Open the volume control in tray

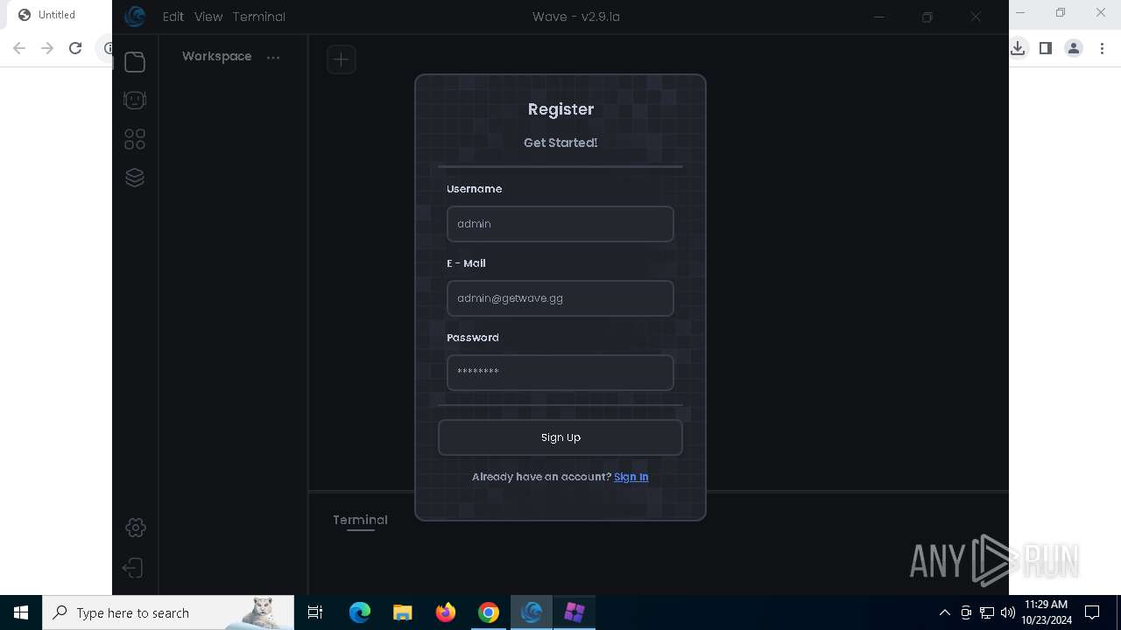[x=1007, y=612]
